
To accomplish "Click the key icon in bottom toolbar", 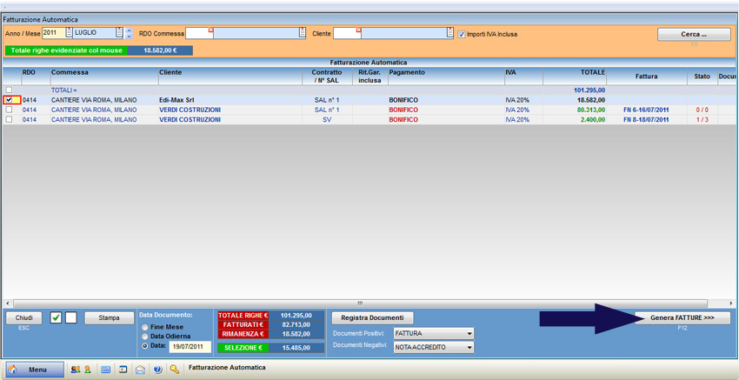I will pos(175,370).
